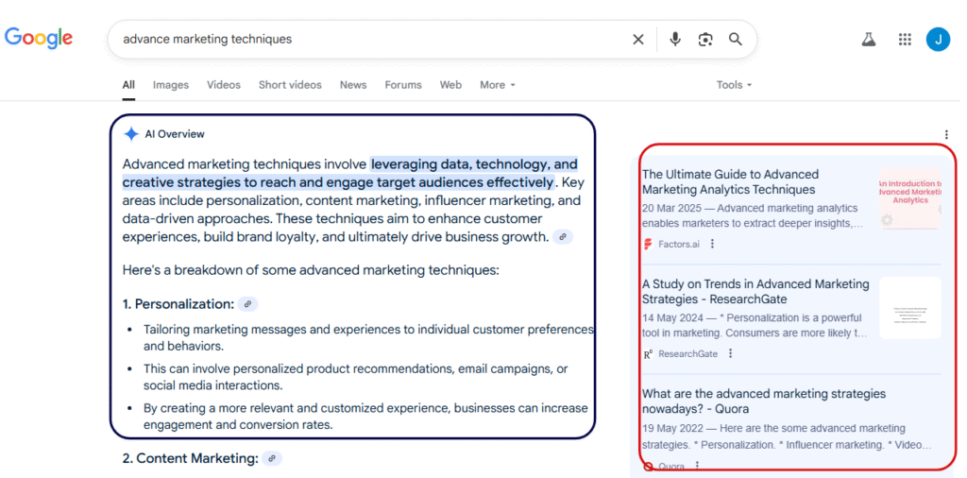Switch to the News tab
Viewport: 967px width, 478px height.
click(x=353, y=85)
